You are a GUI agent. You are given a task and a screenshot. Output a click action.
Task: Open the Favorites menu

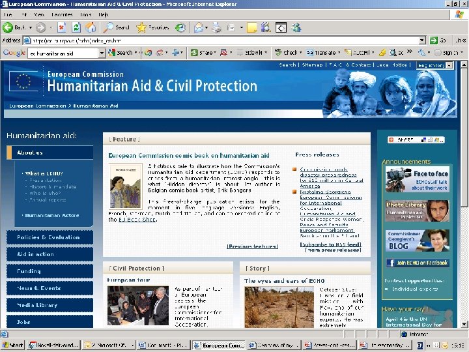pos(62,14)
